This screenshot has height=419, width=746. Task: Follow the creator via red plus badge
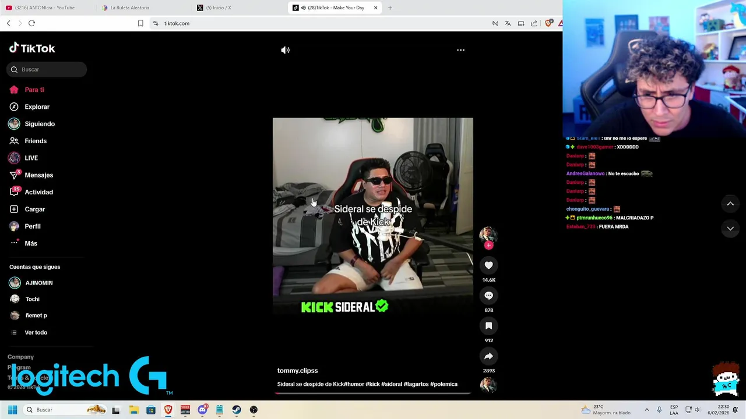pos(488,246)
